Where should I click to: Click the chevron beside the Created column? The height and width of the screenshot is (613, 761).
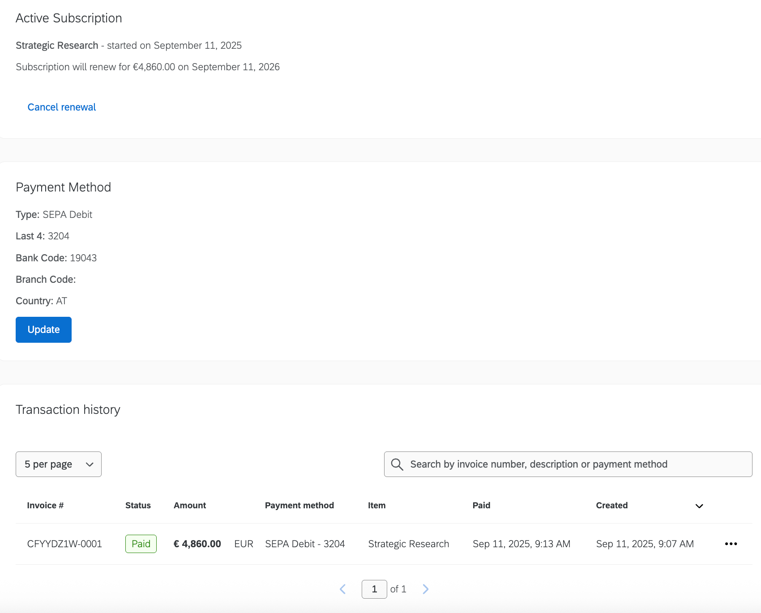[x=699, y=506]
